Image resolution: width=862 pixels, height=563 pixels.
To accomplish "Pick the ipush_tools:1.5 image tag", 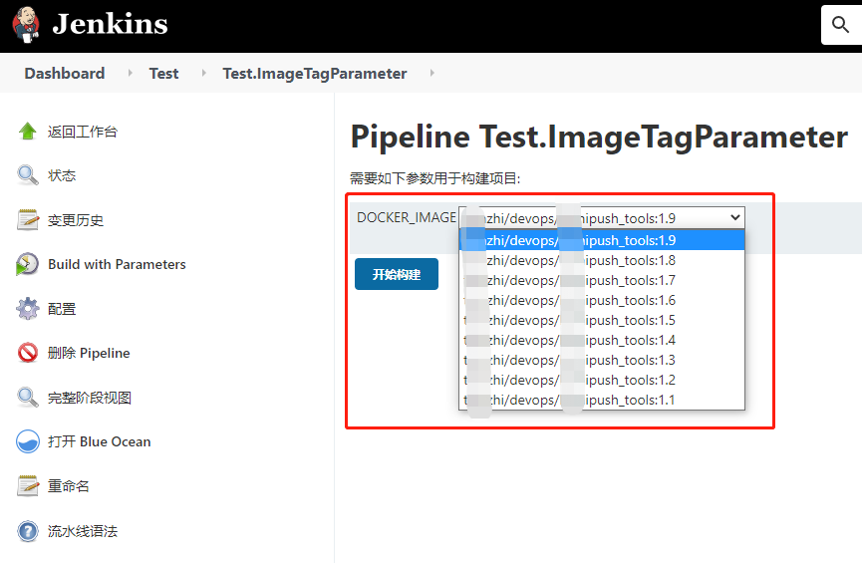I will pyautogui.click(x=602, y=320).
